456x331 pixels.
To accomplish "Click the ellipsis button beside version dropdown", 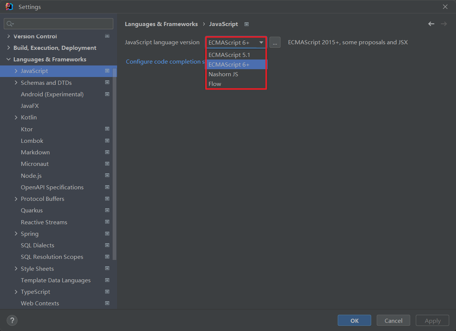I will coord(275,43).
